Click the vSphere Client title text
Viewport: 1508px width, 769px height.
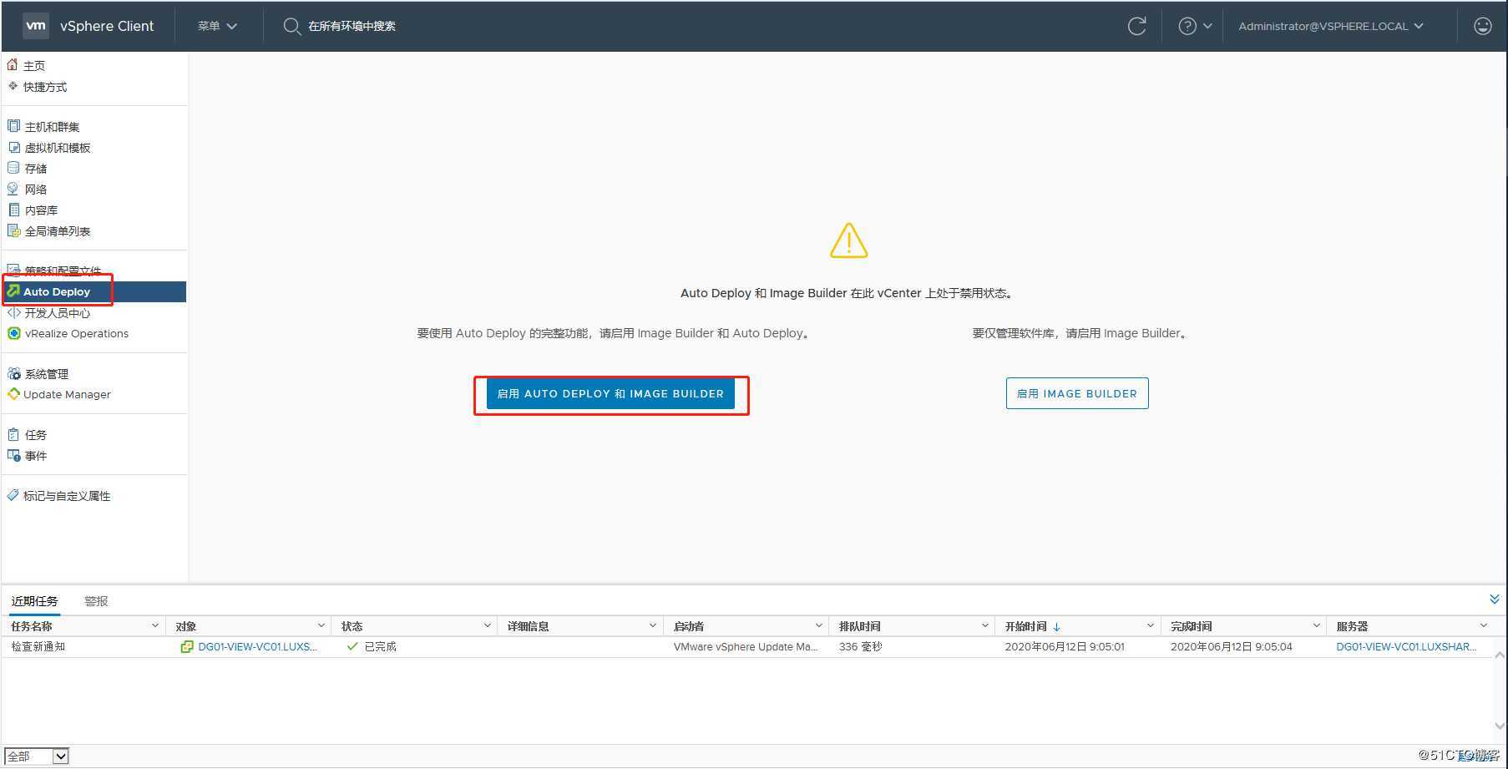pyautogui.click(x=107, y=26)
